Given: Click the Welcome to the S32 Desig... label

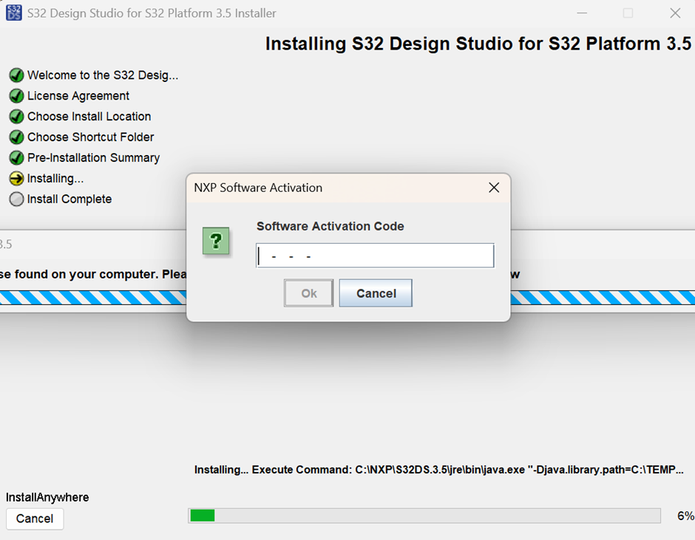Looking at the screenshot, I should [103, 75].
